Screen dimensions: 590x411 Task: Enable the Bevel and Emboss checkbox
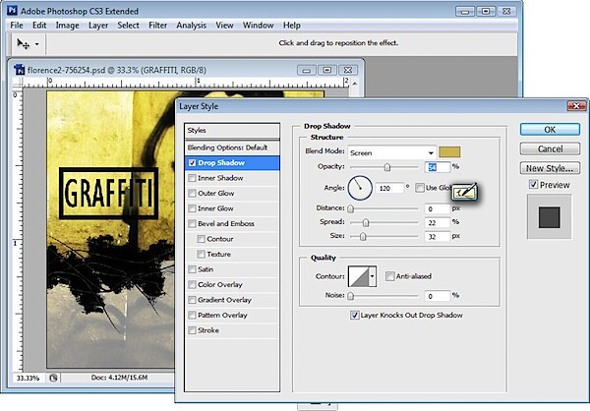click(193, 223)
